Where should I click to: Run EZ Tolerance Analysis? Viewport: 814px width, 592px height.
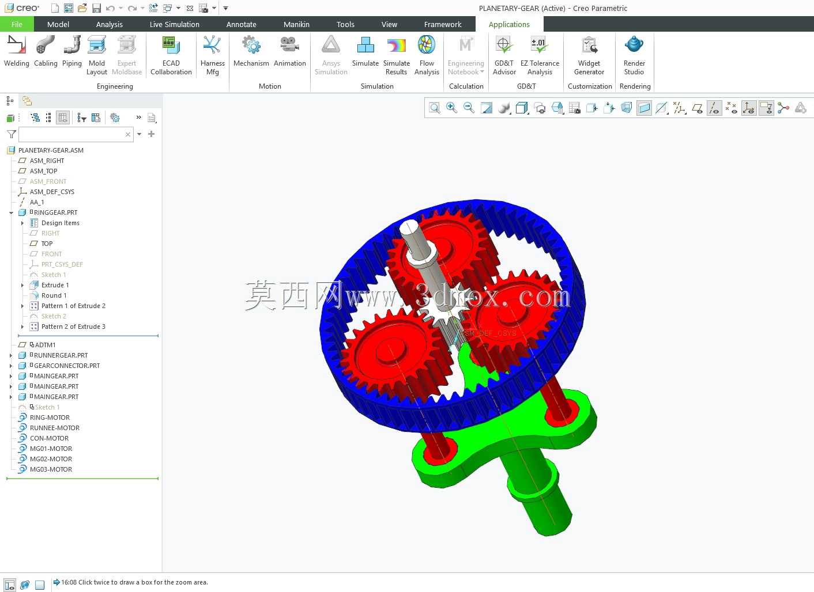tap(540, 55)
